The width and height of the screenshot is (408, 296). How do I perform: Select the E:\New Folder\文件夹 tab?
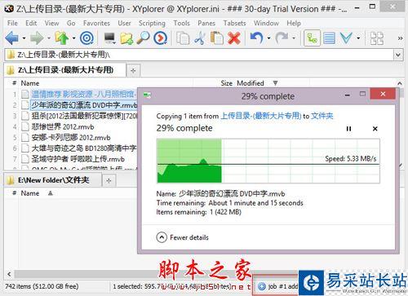[53, 180]
